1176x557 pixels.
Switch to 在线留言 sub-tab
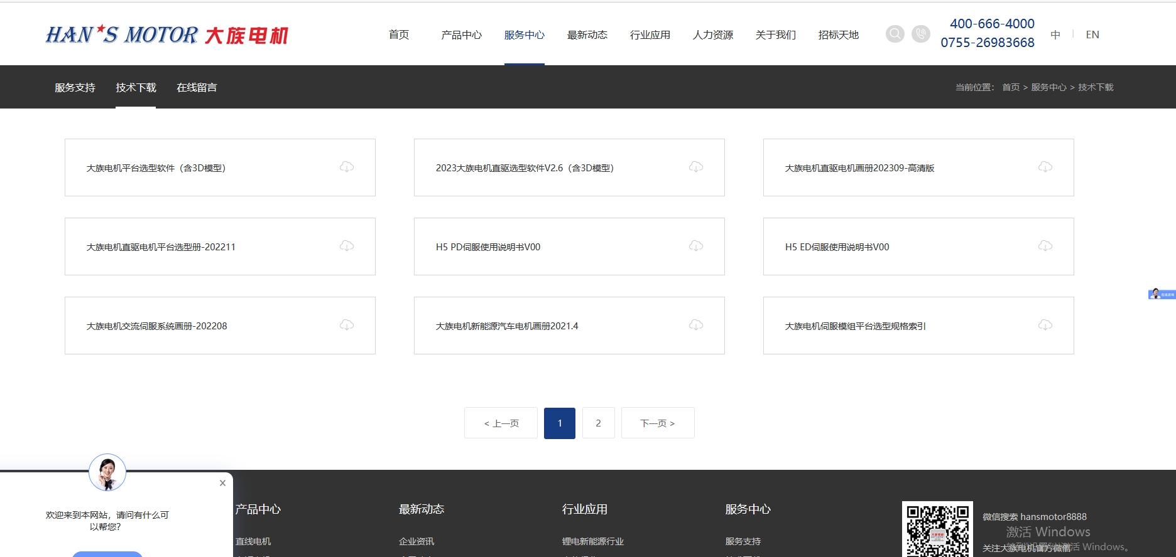click(x=197, y=87)
